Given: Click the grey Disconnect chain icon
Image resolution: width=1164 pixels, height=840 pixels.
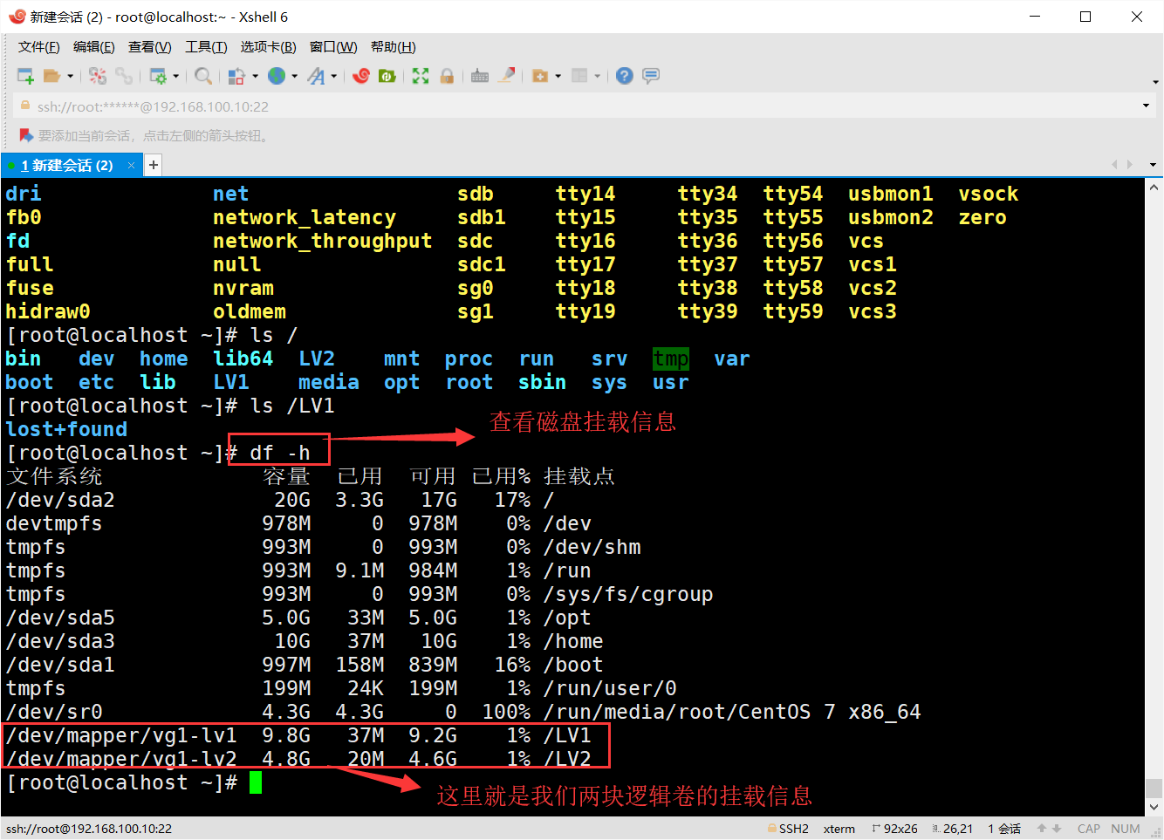Looking at the screenshot, I should point(124,76).
